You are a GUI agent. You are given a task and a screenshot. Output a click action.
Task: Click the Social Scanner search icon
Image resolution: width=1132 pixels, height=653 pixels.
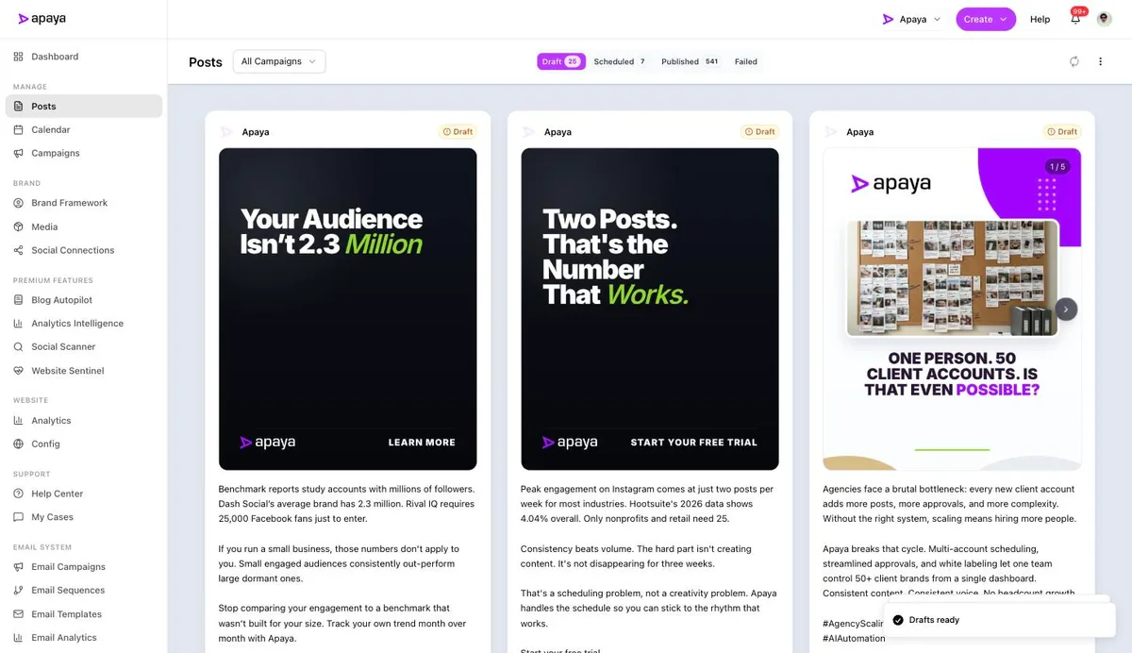point(18,347)
